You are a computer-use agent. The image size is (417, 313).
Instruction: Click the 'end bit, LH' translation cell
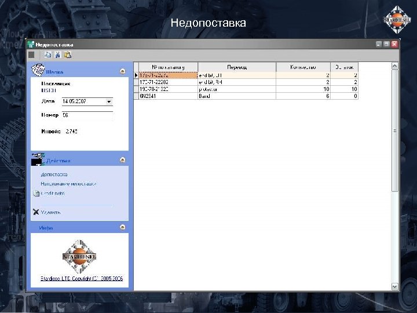click(x=237, y=75)
